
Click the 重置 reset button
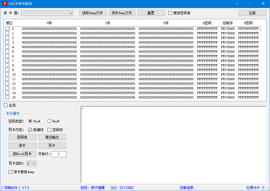point(151,13)
